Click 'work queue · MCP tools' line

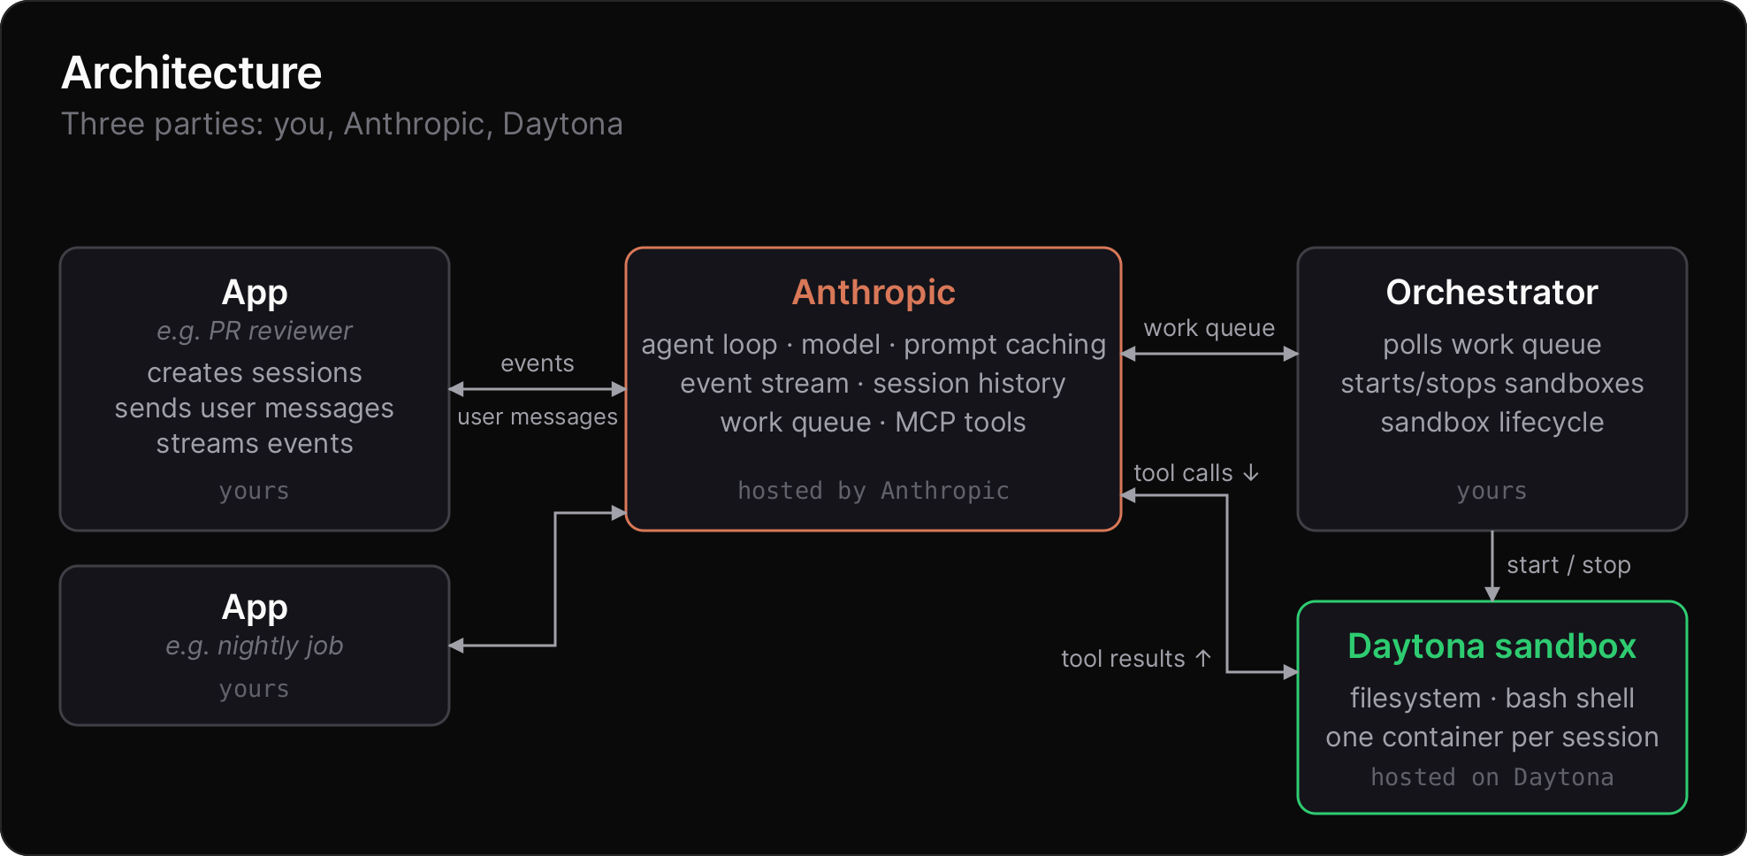(x=873, y=422)
